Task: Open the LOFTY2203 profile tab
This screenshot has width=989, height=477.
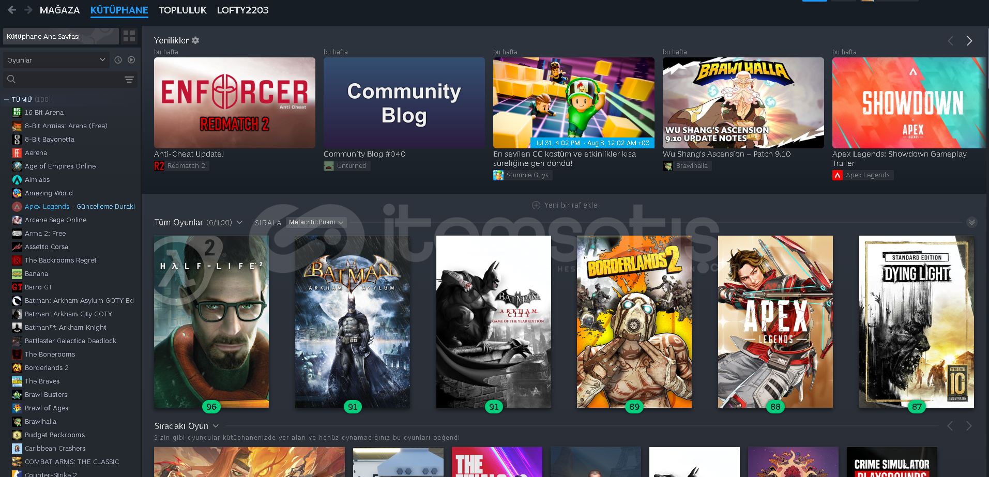Action: [x=242, y=10]
